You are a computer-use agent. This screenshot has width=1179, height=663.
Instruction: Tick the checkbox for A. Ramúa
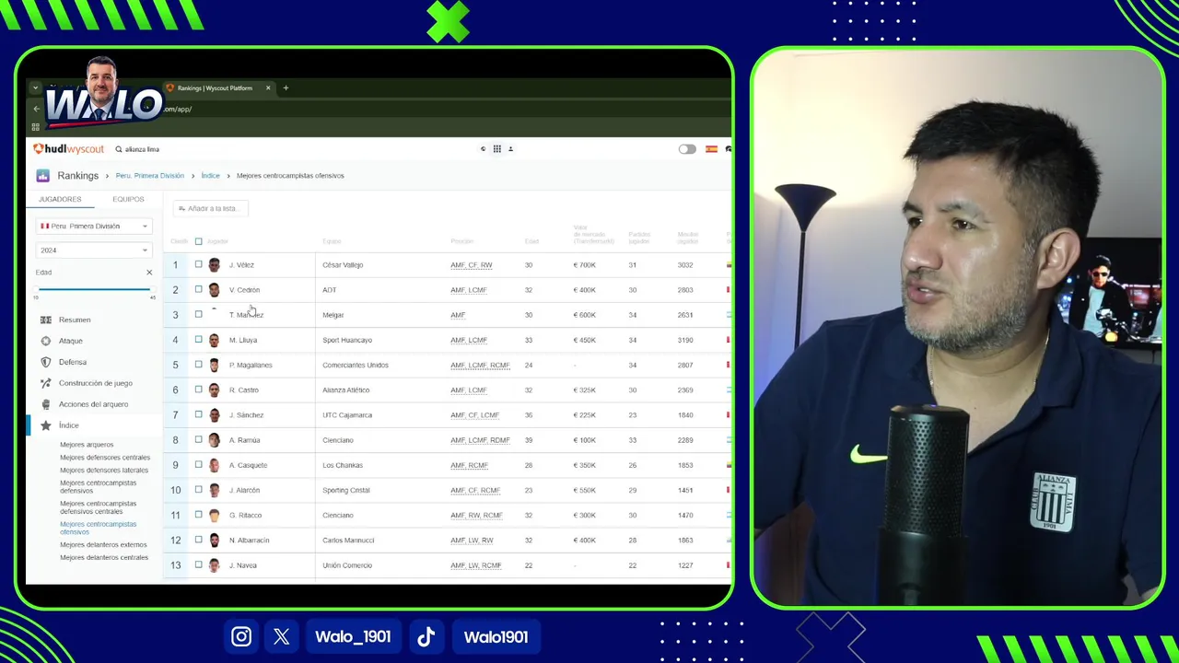pyautogui.click(x=198, y=439)
